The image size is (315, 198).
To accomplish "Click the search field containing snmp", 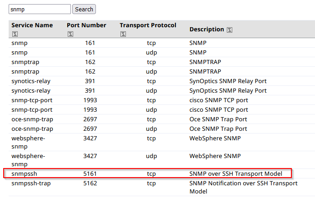I will coord(40,9).
